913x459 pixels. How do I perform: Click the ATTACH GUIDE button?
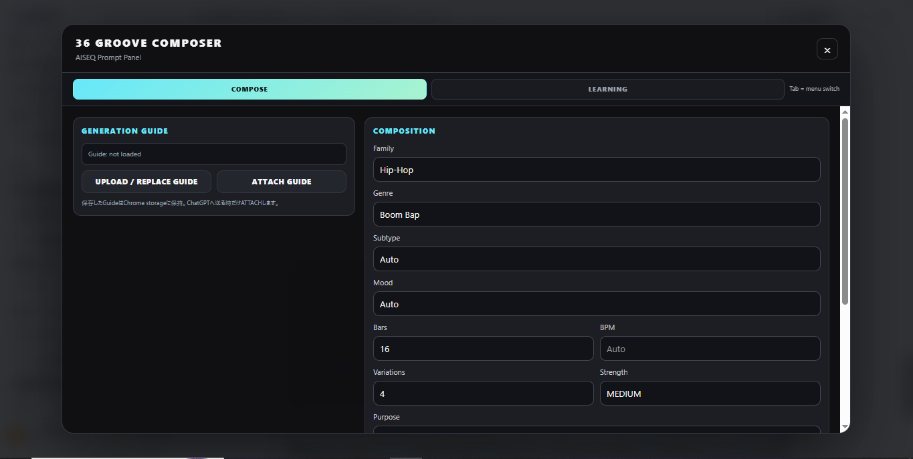click(x=282, y=182)
